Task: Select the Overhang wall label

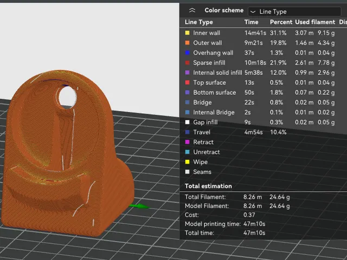Action: 213,53
